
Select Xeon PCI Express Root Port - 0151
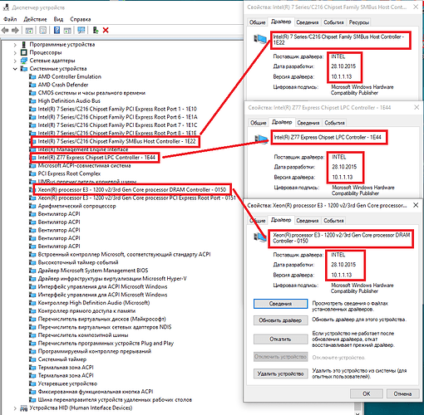(x=136, y=198)
